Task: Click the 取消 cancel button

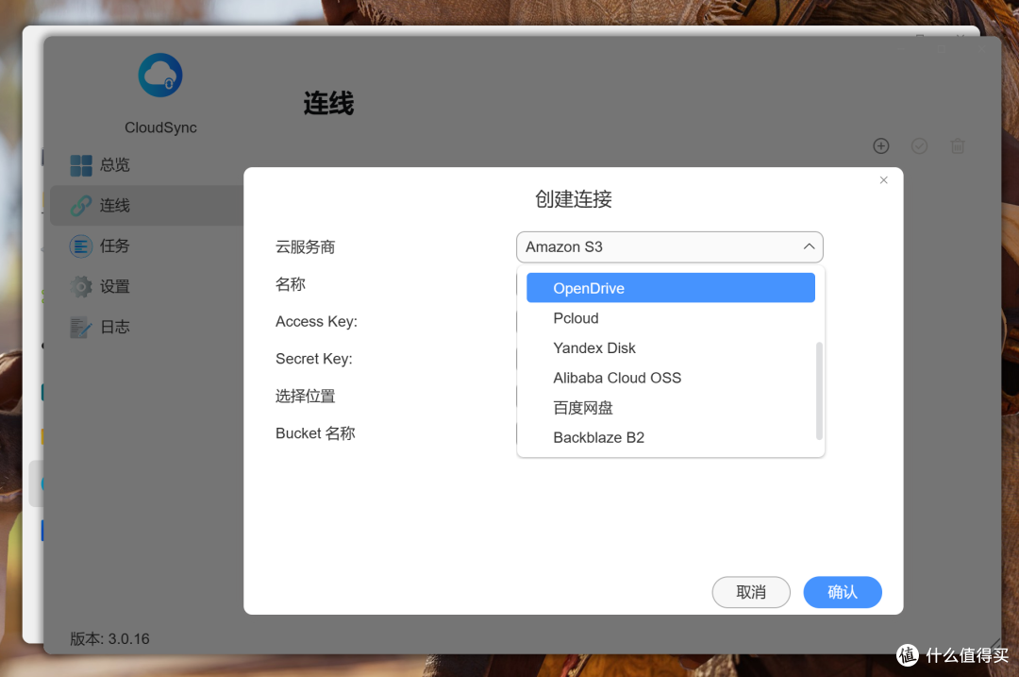Action: pyautogui.click(x=751, y=592)
